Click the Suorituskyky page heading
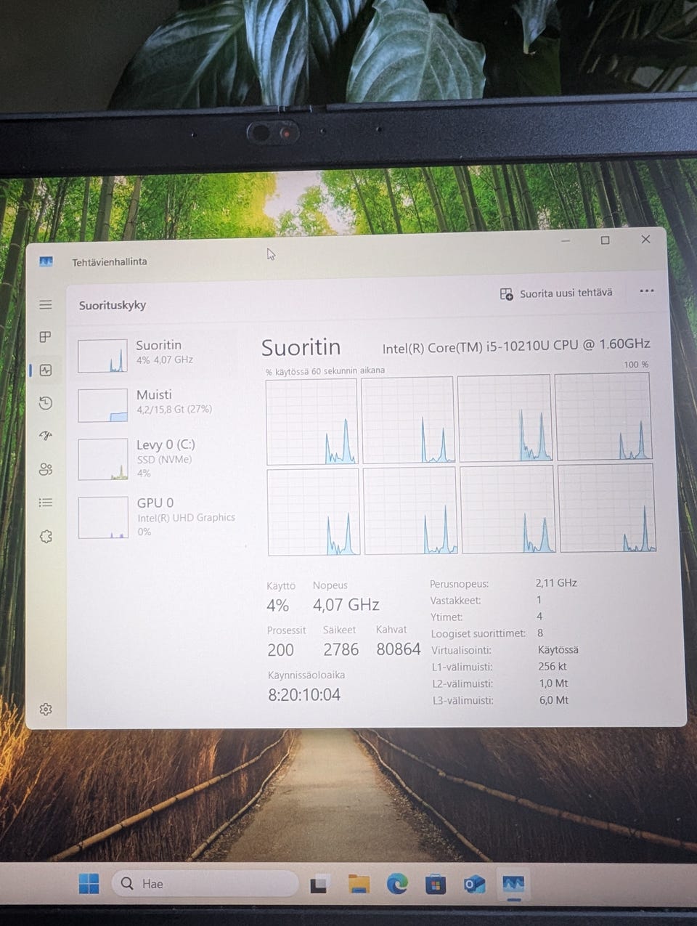Screen dimensions: 697x926 (113, 305)
